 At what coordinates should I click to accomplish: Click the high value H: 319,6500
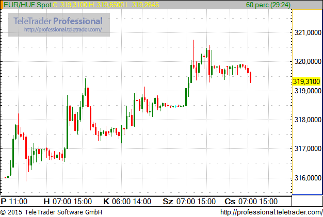click(106, 5)
